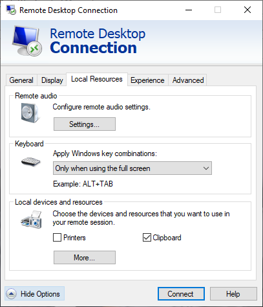Click the printer and camera devices icon
263x307 pixels.
tap(31, 220)
